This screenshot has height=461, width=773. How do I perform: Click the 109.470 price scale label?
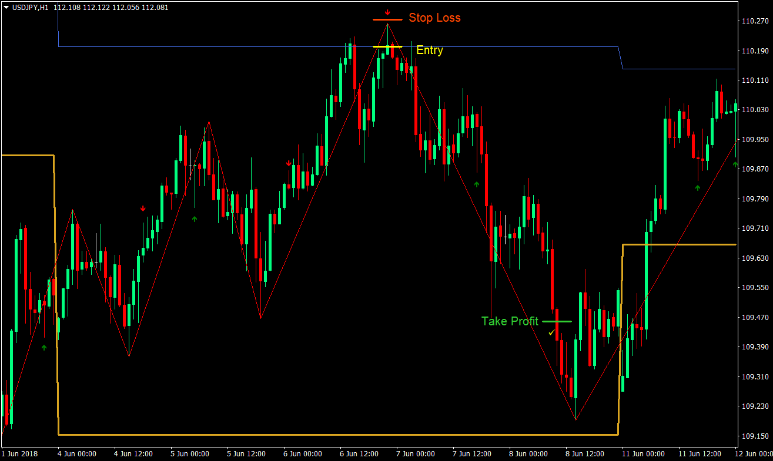755,318
